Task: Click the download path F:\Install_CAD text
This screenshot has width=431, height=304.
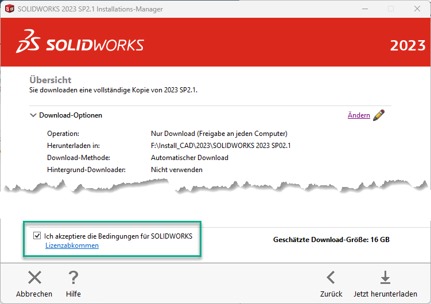Action: (220, 146)
